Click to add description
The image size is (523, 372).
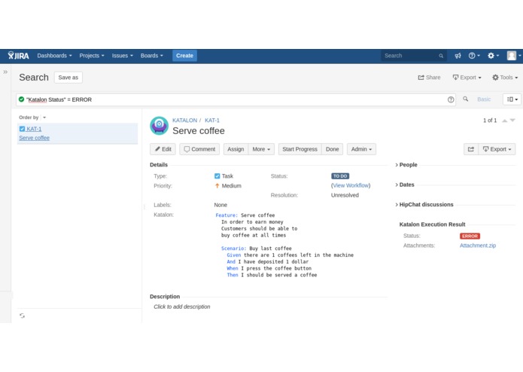(x=182, y=306)
